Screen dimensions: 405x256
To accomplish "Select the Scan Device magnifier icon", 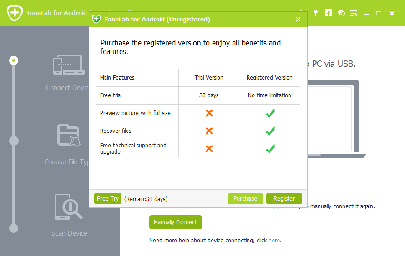I will [68, 207].
